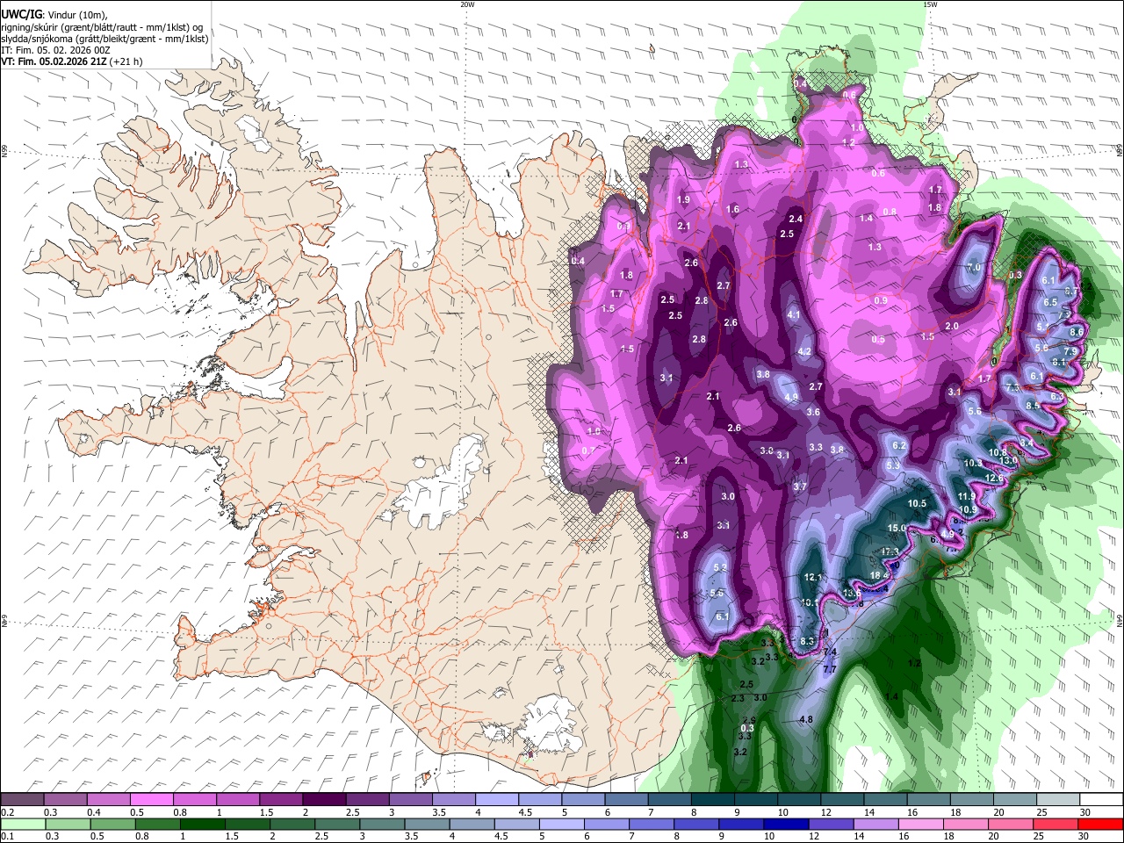Select the white above-30 snow scale swatch
Image resolution: width=1124 pixels, height=843 pixels.
point(1102,799)
